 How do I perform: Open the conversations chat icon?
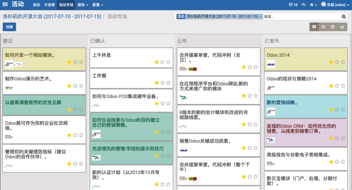(304, 5)
